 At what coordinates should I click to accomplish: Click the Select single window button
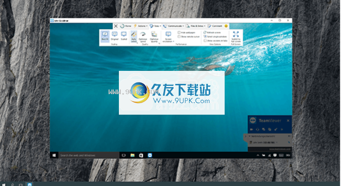pos(215,36)
